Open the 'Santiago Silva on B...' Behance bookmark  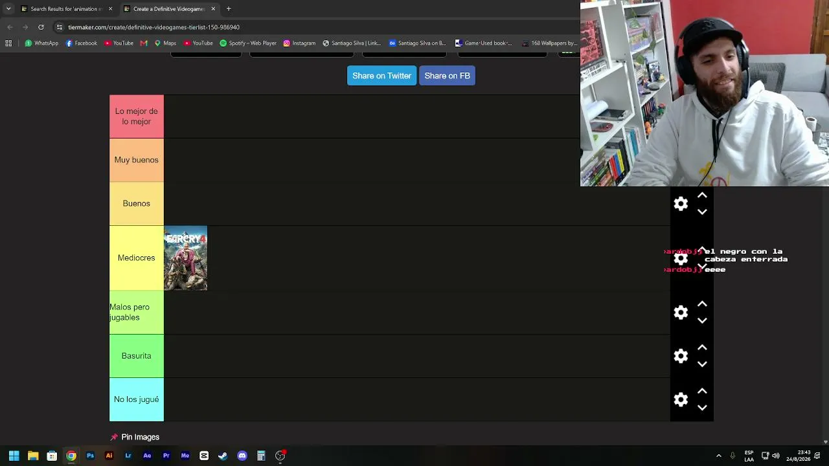(x=418, y=43)
